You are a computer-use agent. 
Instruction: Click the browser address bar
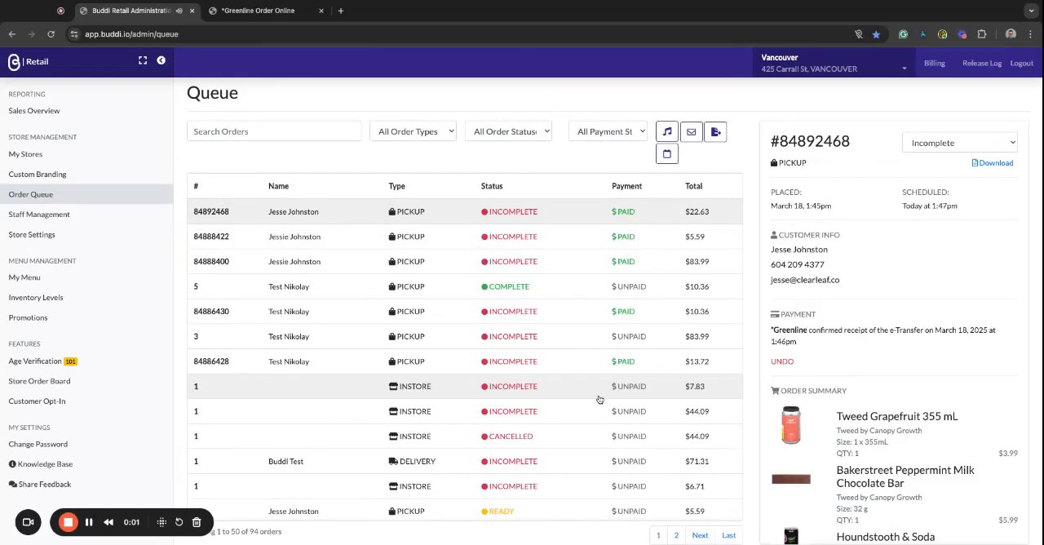pos(457,34)
